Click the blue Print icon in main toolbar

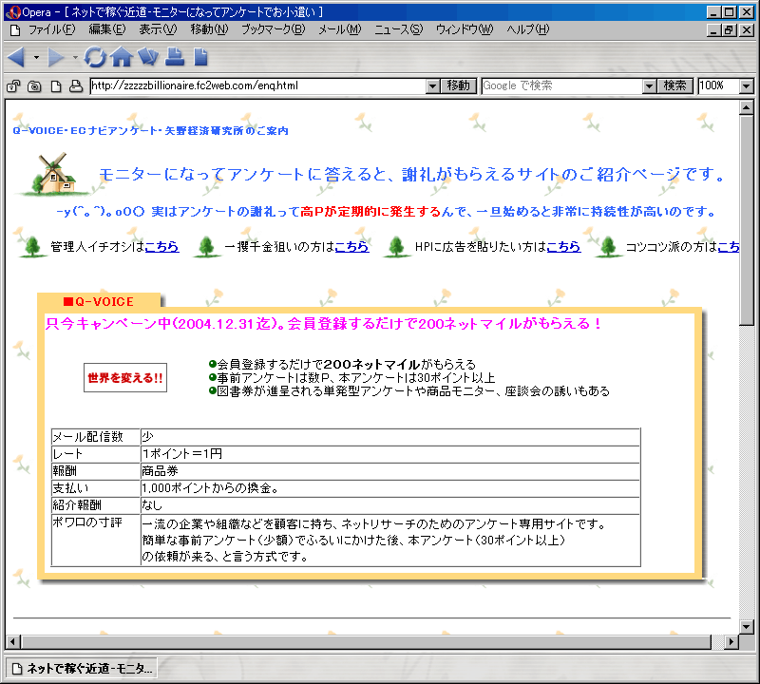click(175, 57)
